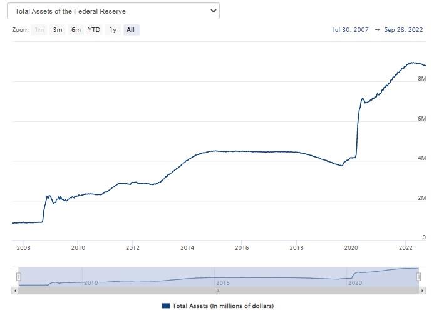Edit the end date Sep 28, 2022
Screen dimensions: 434x315
tap(403, 30)
